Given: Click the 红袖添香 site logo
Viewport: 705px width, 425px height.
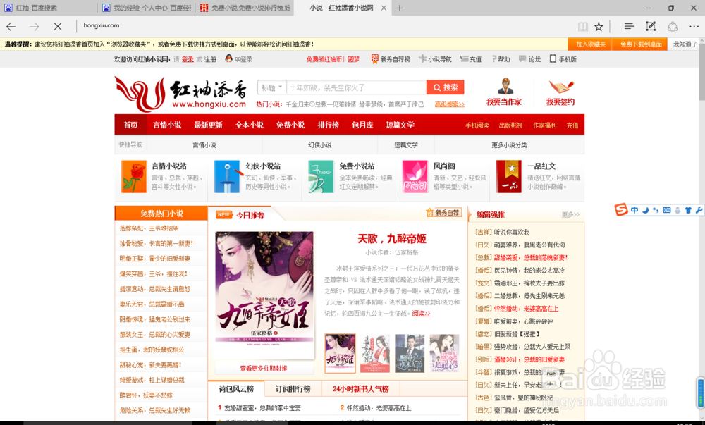Looking at the screenshot, I should coord(180,94).
